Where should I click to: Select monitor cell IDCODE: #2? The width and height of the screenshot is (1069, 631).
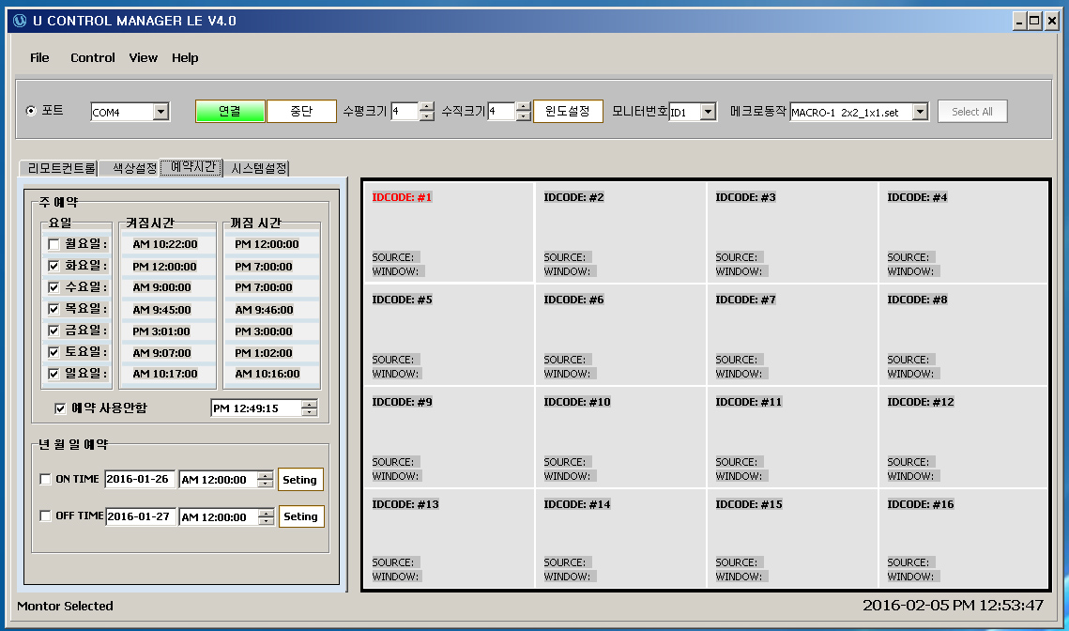click(x=621, y=232)
